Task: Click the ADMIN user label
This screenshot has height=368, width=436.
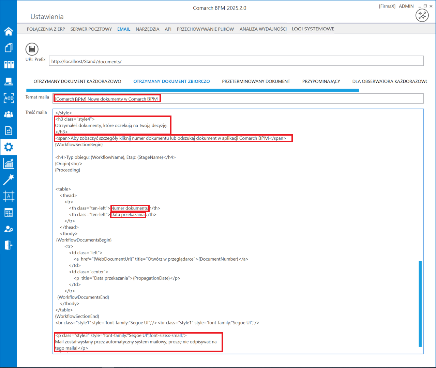Action: pyautogui.click(x=406, y=6)
